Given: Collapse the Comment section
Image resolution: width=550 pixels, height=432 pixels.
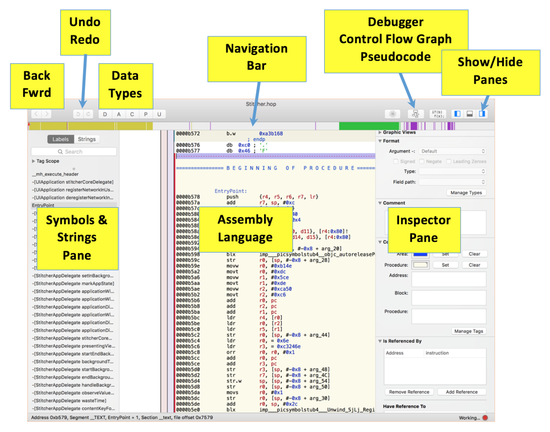Looking at the screenshot, I should coord(380,203).
